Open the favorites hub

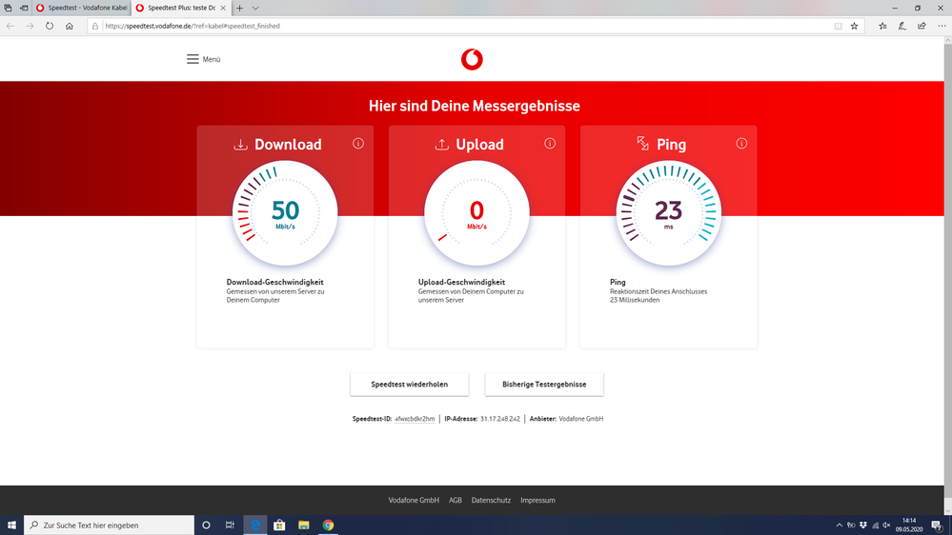[882, 26]
